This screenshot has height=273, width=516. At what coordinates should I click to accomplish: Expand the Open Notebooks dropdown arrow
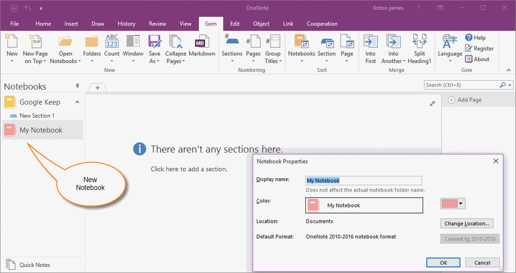(80, 61)
